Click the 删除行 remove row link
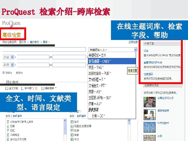 (x=19, y=73)
